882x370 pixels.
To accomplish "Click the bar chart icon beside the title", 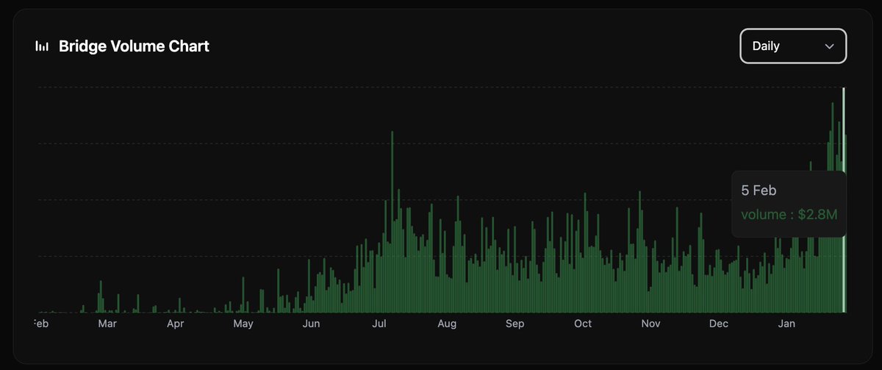I will (x=43, y=46).
